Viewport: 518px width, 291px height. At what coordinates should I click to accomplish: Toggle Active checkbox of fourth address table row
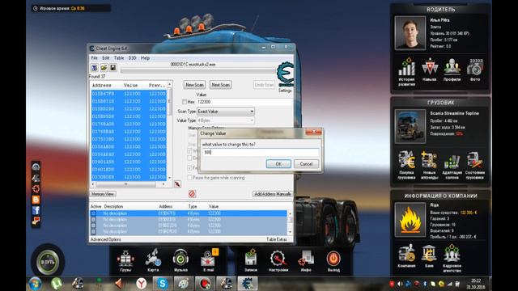94,231
